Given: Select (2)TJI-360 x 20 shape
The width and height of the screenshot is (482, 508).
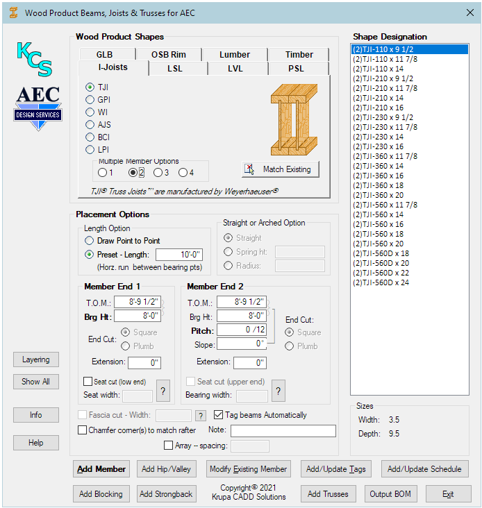Looking at the screenshot, I should click(x=410, y=195).
